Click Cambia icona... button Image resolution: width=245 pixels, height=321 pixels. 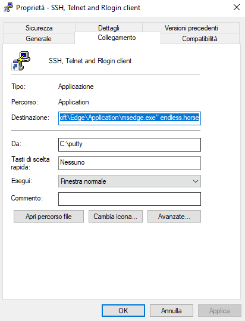point(115,217)
